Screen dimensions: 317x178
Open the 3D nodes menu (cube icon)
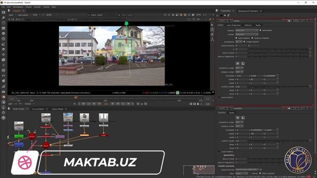click(3, 60)
